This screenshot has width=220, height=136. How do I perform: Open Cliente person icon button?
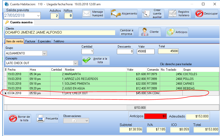click(x=144, y=32)
